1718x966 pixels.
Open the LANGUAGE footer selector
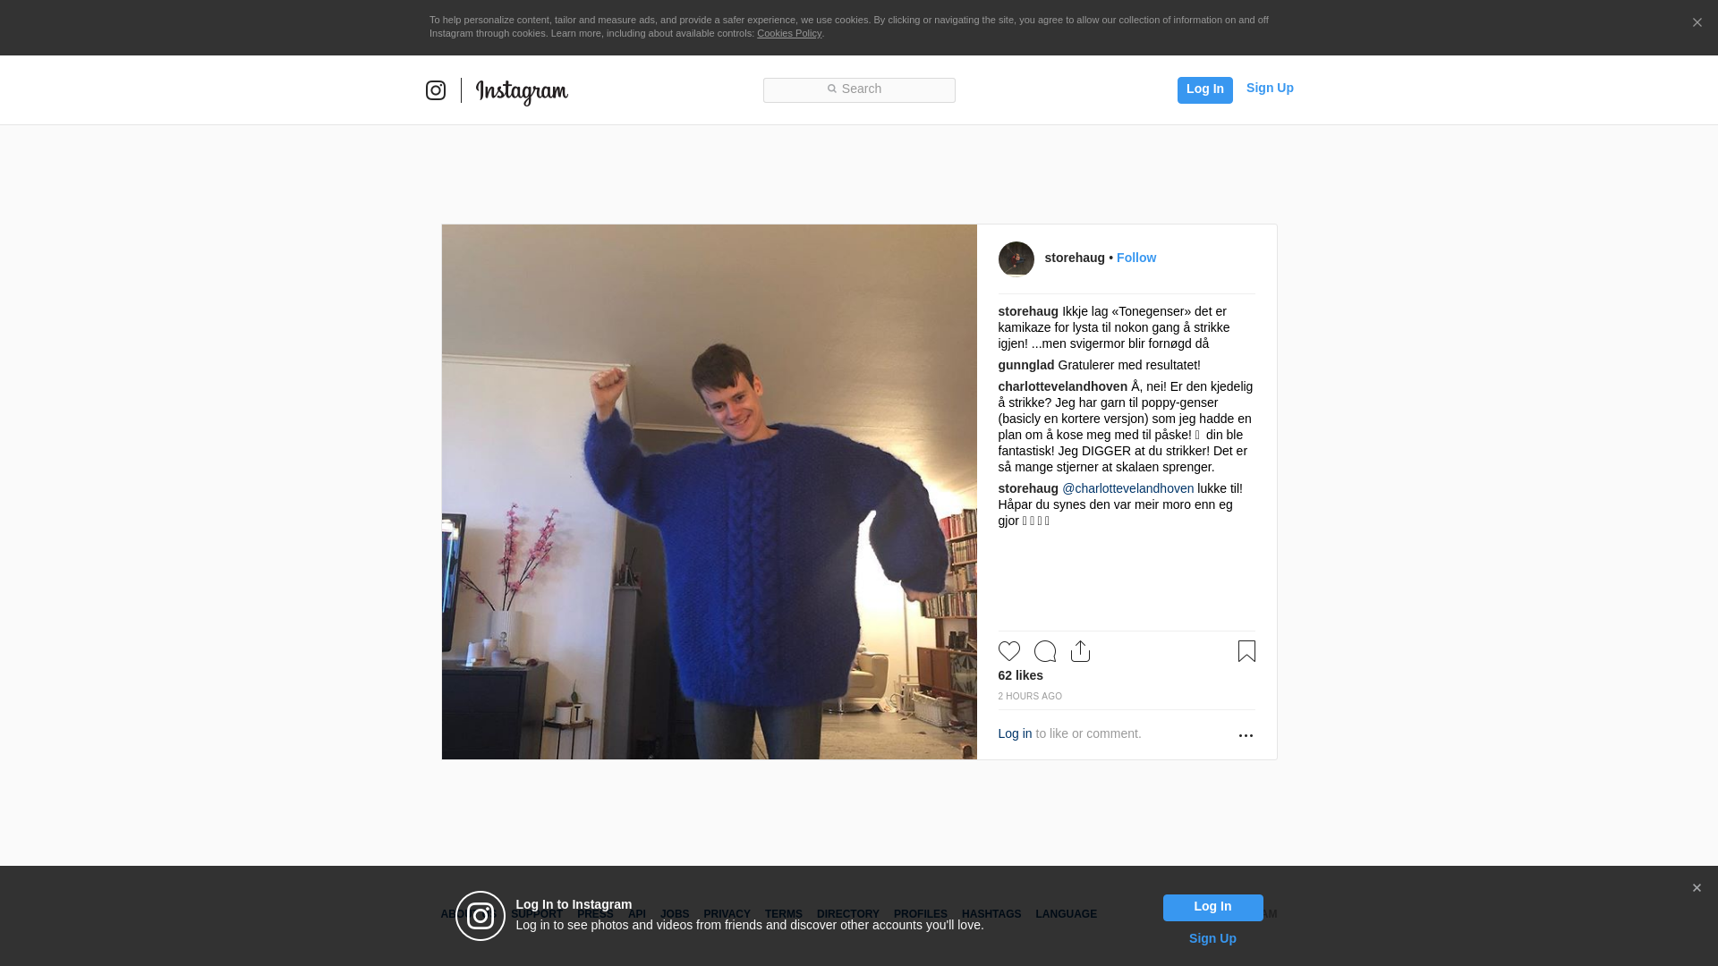[x=1066, y=914]
